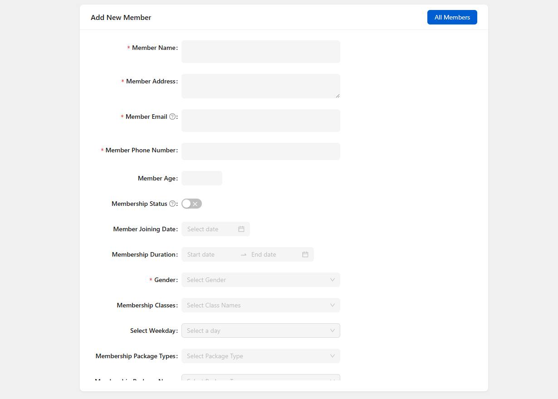
Task: Click the help icon next to Member Email
Action: [172, 117]
